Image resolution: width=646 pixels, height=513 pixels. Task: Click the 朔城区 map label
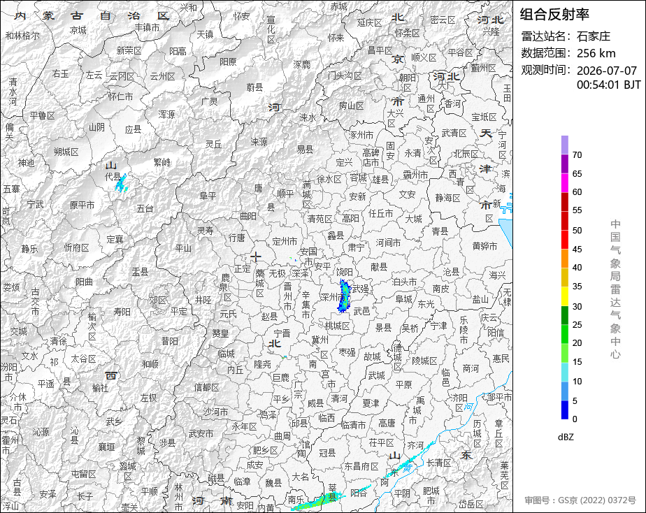66,152
